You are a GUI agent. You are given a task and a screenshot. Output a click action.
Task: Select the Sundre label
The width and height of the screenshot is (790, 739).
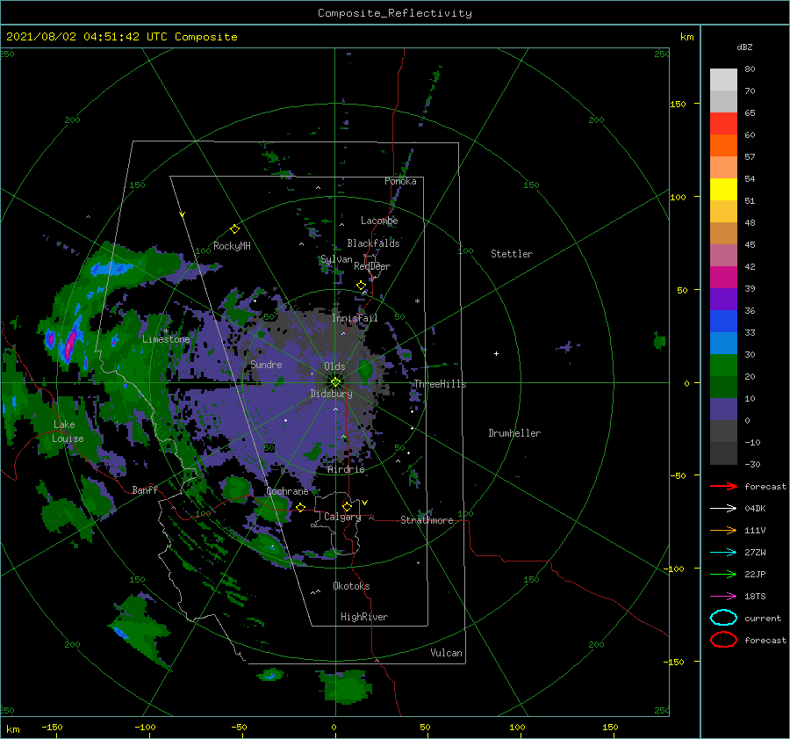(x=266, y=365)
